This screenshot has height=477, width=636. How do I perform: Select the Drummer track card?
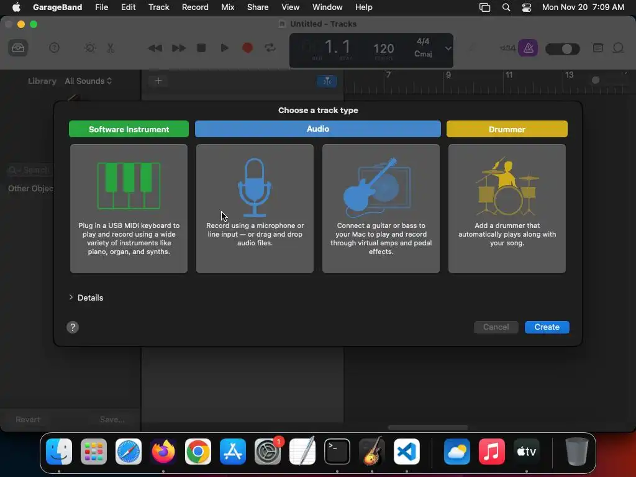point(507,209)
